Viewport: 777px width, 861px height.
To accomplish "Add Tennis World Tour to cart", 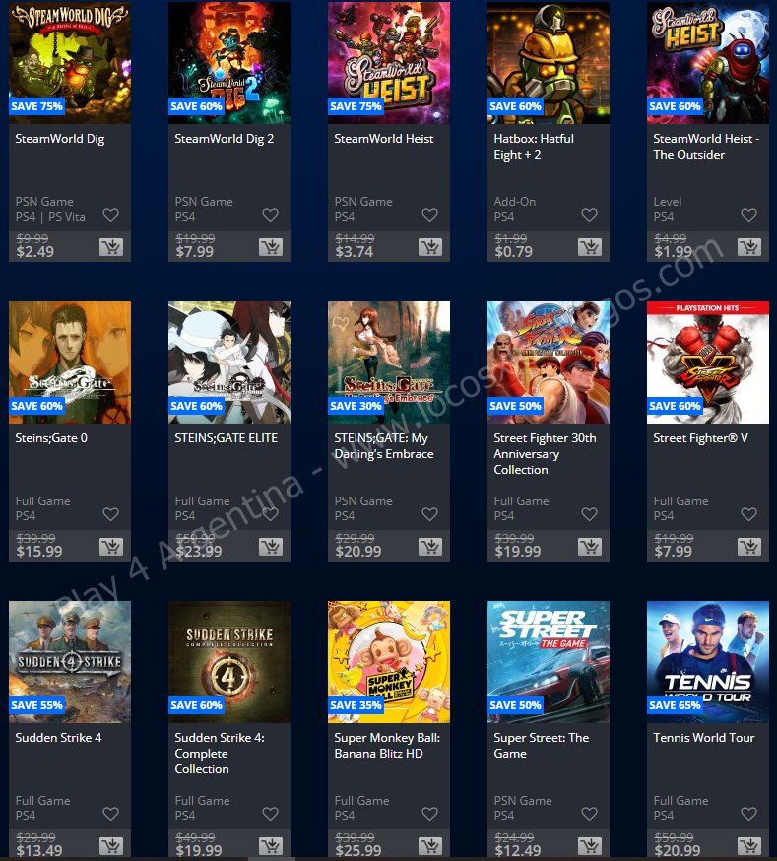I will pyautogui.click(x=749, y=846).
